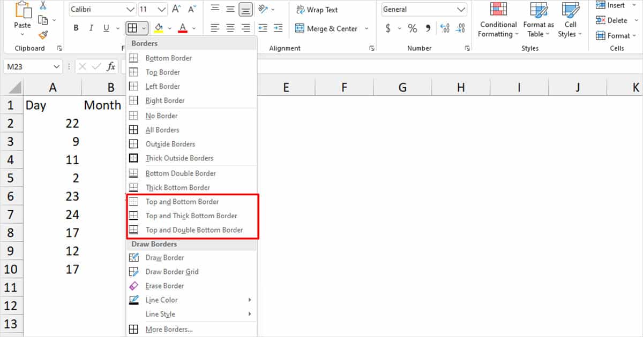Open the General number format dropdown
Image resolution: width=643 pixels, height=337 pixels.
[461, 10]
